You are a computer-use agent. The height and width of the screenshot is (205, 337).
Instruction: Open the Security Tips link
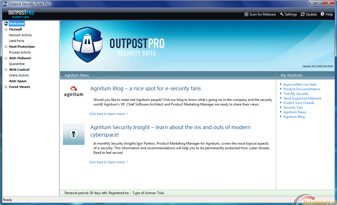tap(293, 108)
